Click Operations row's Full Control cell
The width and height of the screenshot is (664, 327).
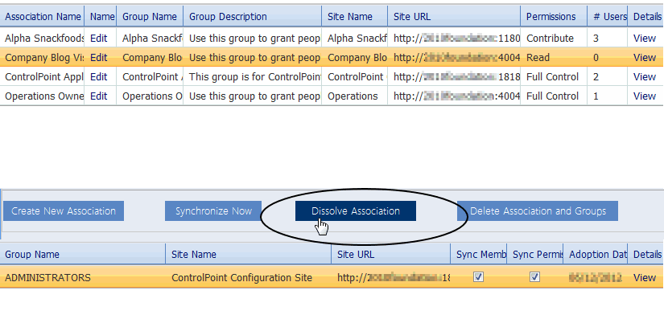coord(554,96)
